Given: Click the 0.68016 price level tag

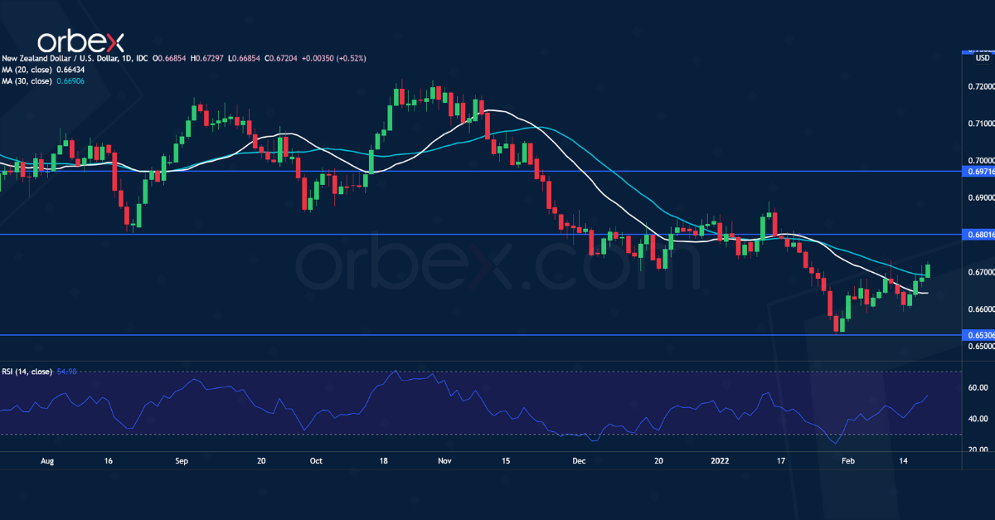Looking at the screenshot, I should tap(978, 235).
